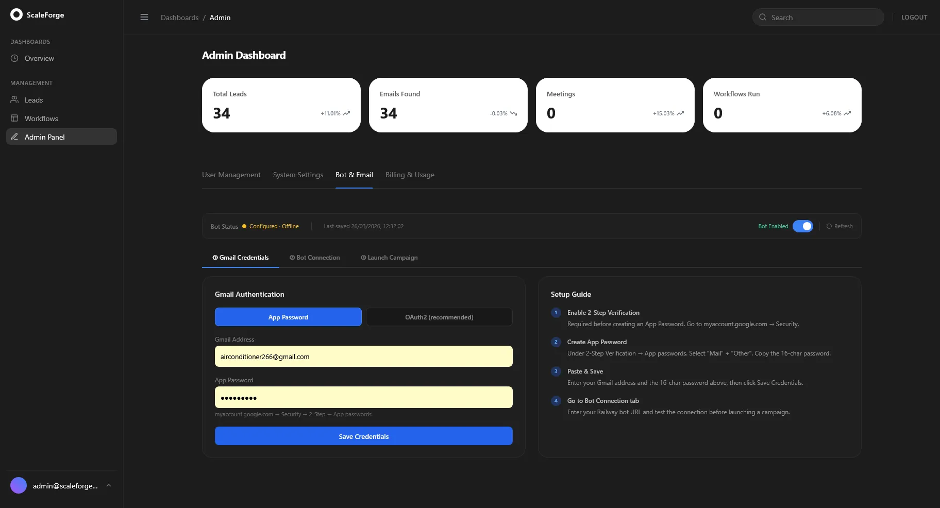
Task: Click the Total Leads stat card
Action: point(281,105)
